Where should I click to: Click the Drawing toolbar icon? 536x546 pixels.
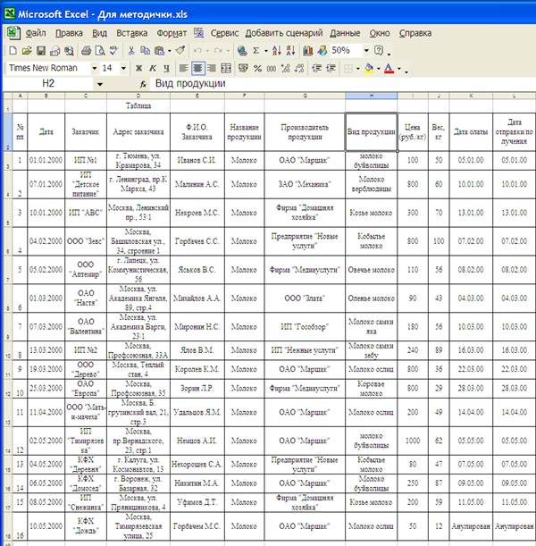click(x=322, y=51)
